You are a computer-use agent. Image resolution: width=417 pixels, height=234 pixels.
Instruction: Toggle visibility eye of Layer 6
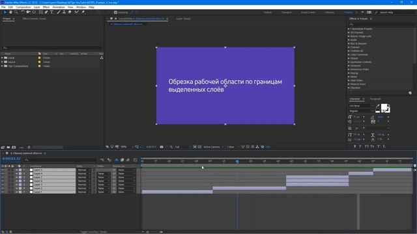3,181
